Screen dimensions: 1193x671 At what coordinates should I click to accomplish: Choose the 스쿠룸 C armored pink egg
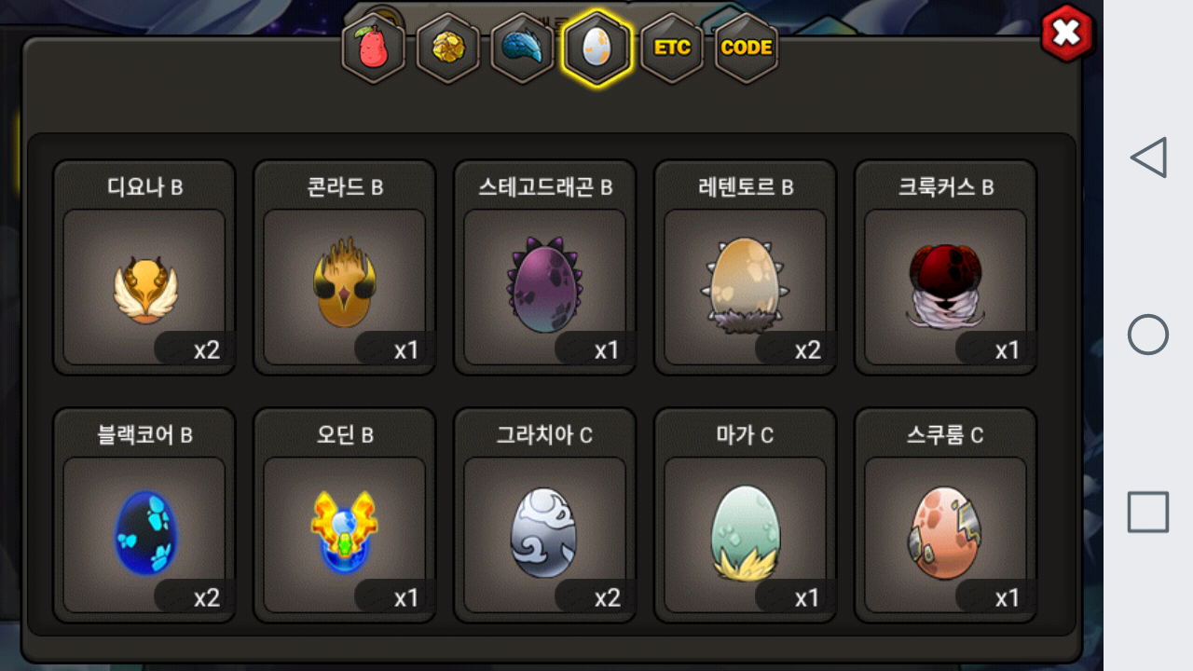point(946,515)
